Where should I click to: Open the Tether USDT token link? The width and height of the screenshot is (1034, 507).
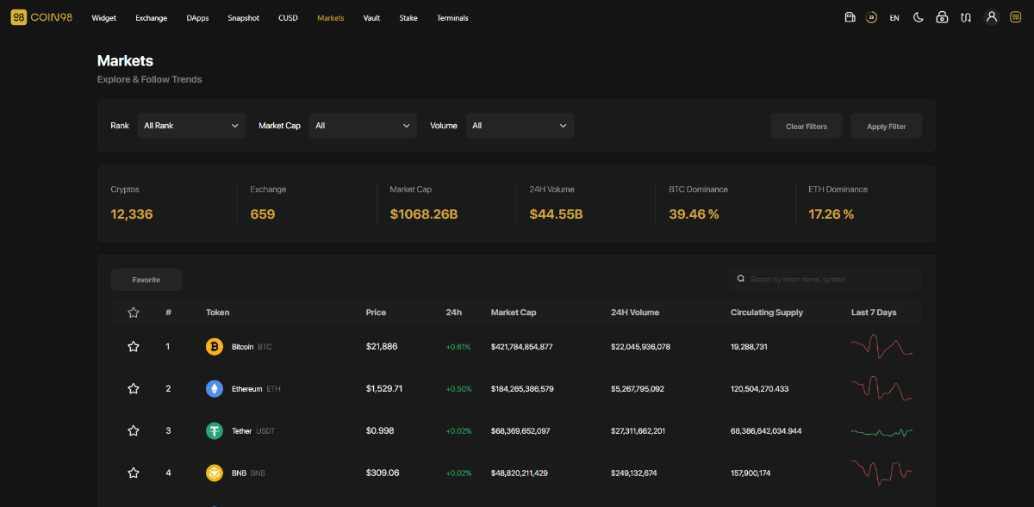tap(253, 431)
